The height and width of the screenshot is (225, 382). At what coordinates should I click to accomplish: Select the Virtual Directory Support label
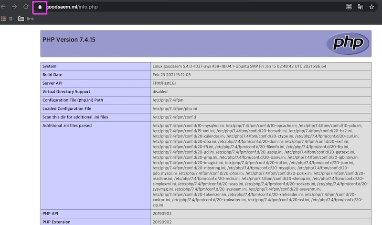point(66,91)
